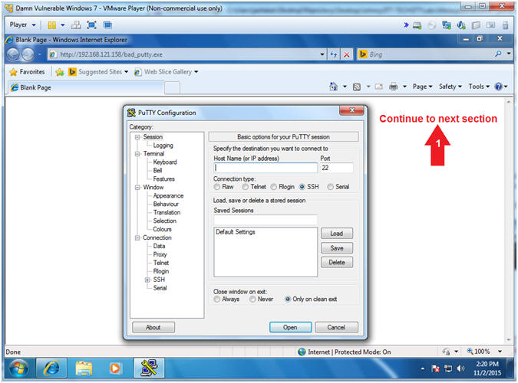Open the Suggested Sites dropdown
Image resolution: width=518 pixels, height=383 pixels.
(x=126, y=72)
